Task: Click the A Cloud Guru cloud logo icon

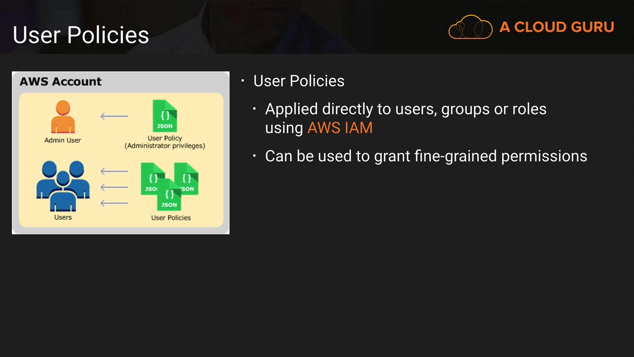Action: 471,27
